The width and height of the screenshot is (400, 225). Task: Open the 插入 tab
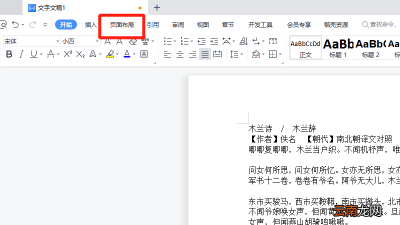point(90,24)
